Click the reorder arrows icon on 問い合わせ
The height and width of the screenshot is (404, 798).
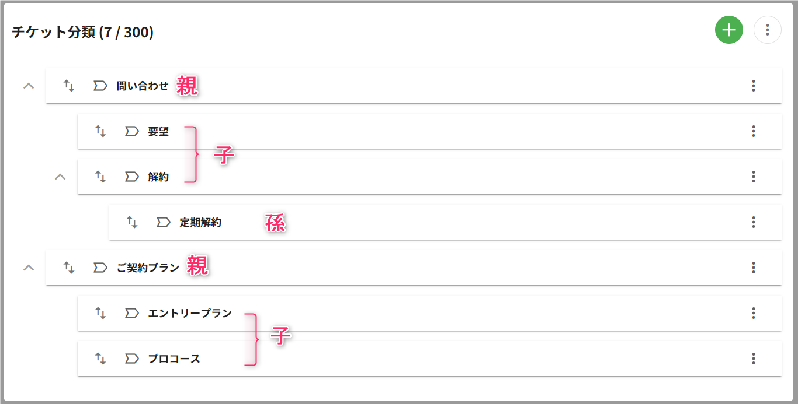point(69,86)
